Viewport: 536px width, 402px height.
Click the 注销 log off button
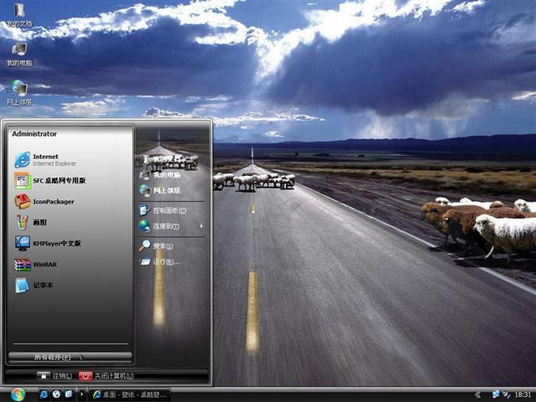point(54,376)
